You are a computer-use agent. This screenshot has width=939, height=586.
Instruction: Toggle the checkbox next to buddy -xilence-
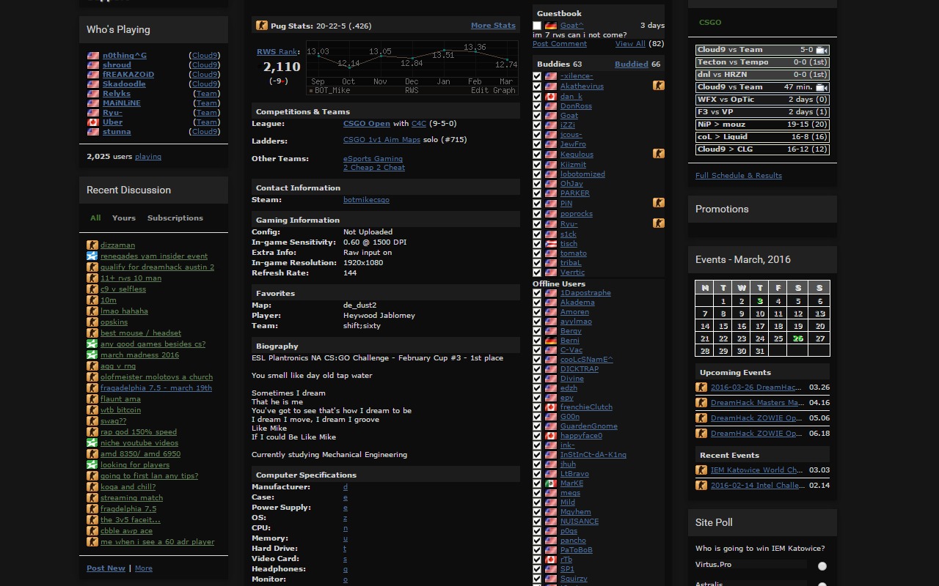coord(537,76)
